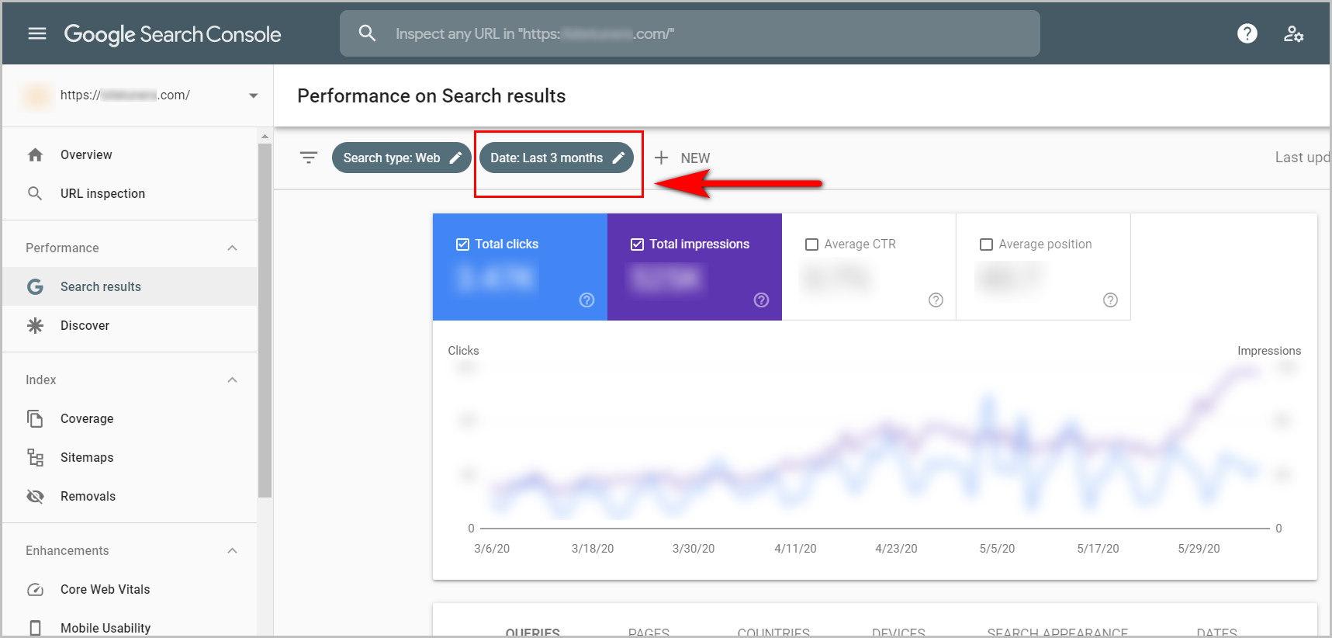This screenshot has height=638, width=1332.
Task: Click the Mobile Usability phone icon
Action: coord(35,628)
